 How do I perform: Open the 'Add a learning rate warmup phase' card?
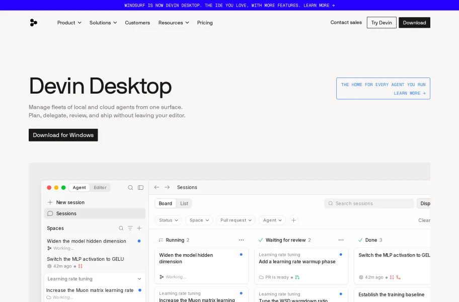(x=301, y=266)
